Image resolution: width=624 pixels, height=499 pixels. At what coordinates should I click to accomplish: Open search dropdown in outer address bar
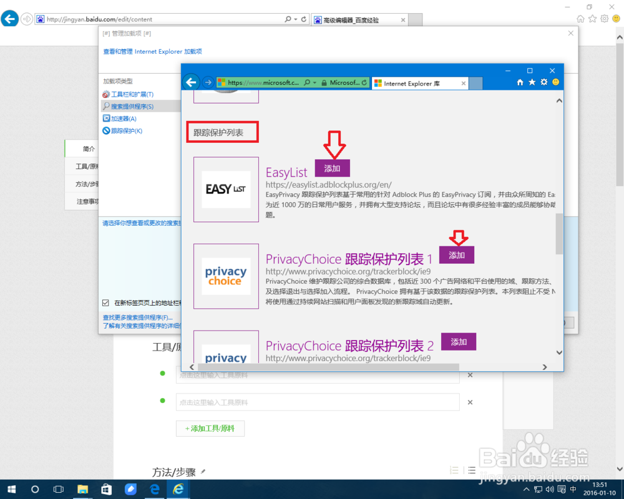296,19
